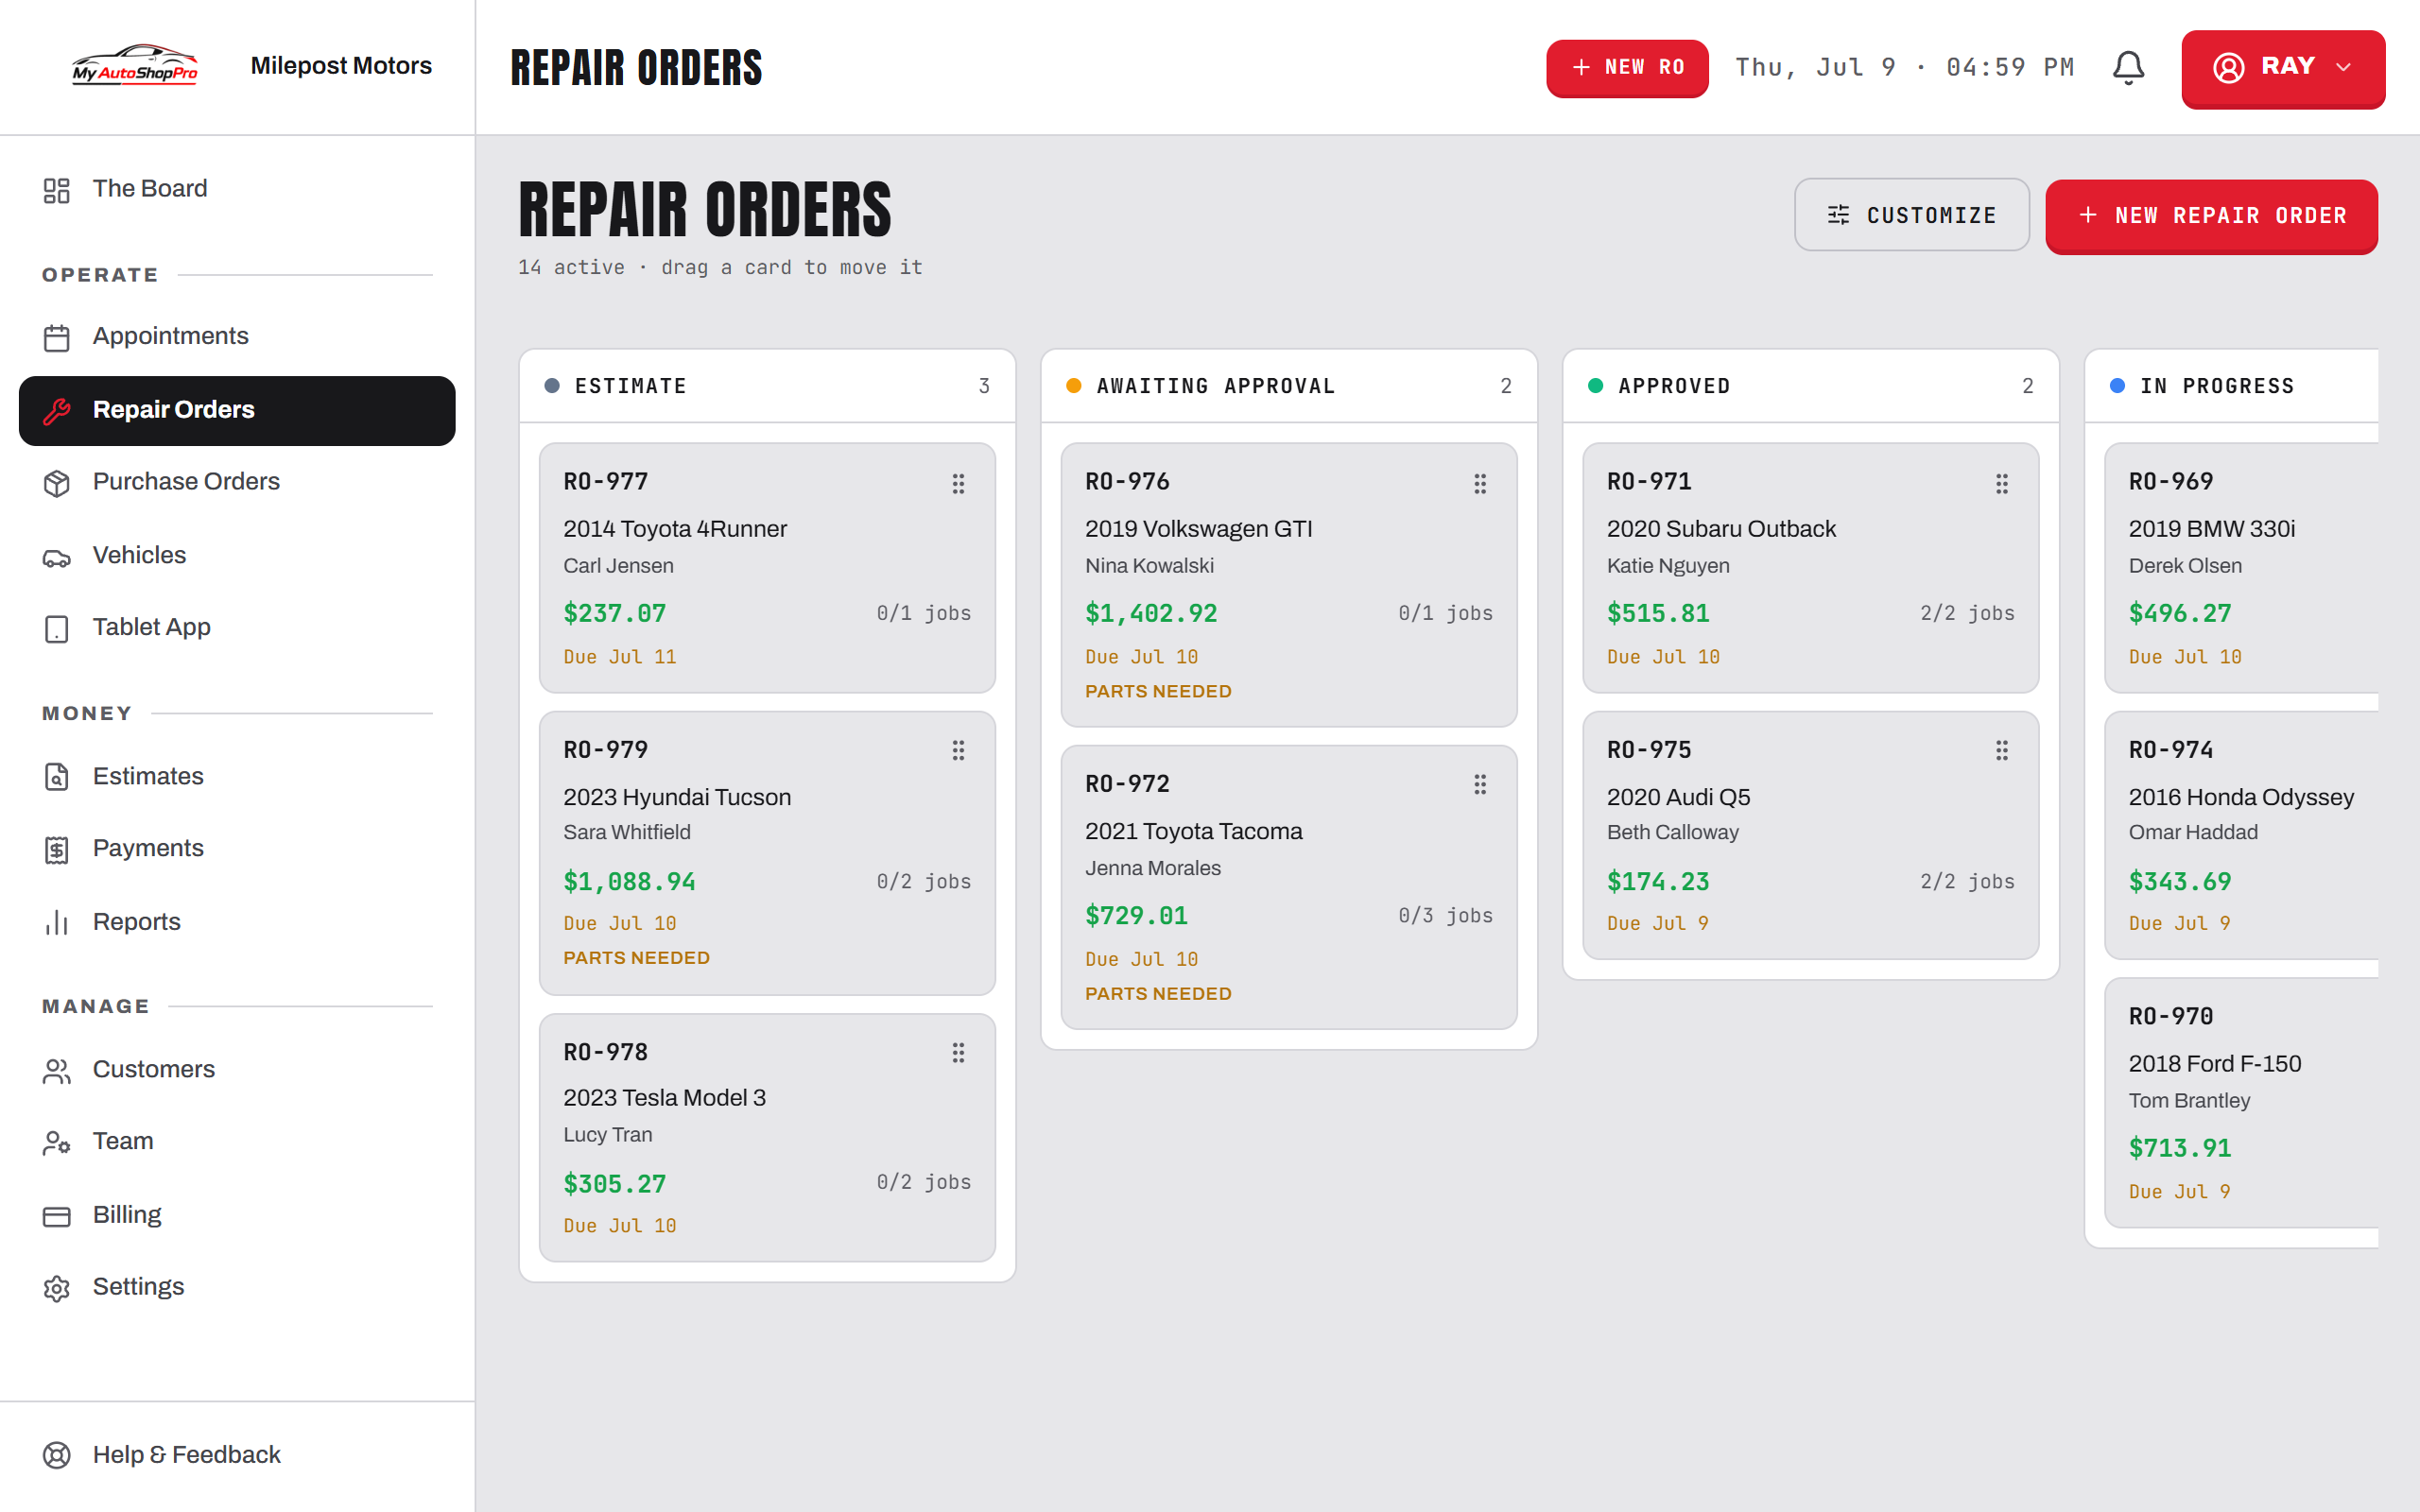Click the $1,402.92 amount on RO-976
2420x1512 pixels.
[1151, 613]
